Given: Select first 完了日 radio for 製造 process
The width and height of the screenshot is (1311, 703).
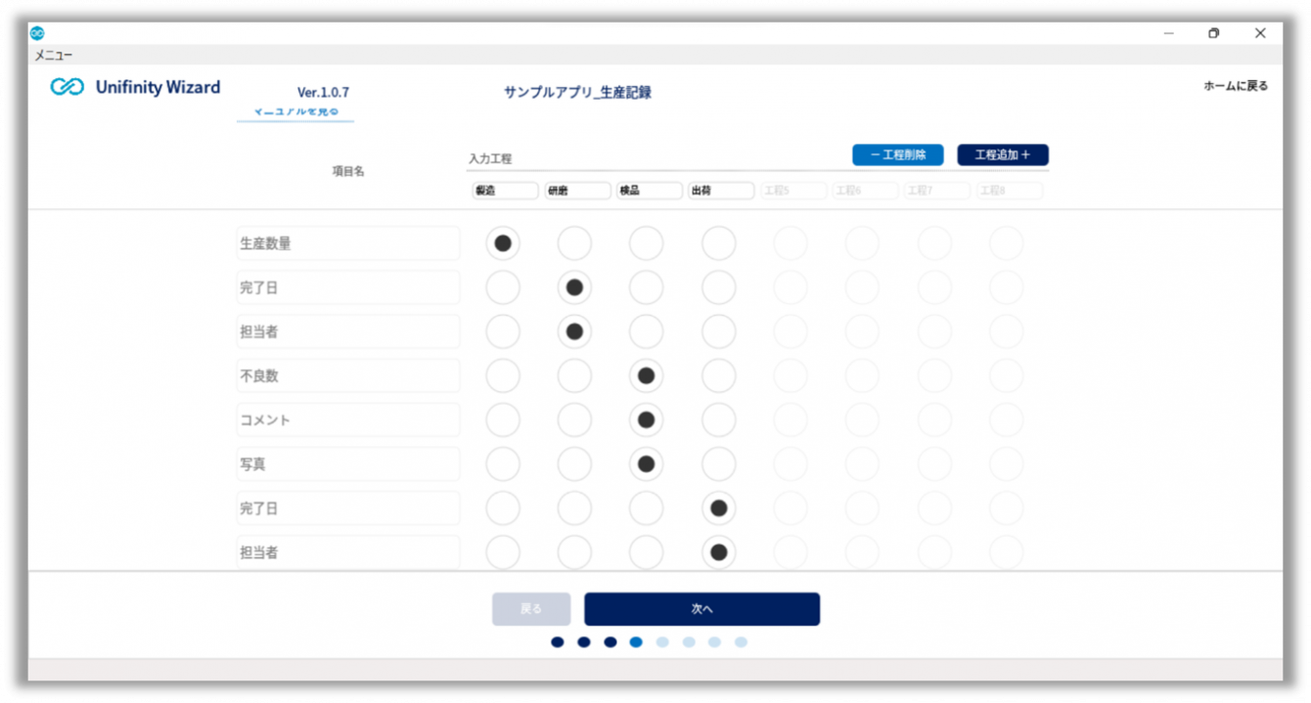Looking at the screenshot, I should (503, 287).
